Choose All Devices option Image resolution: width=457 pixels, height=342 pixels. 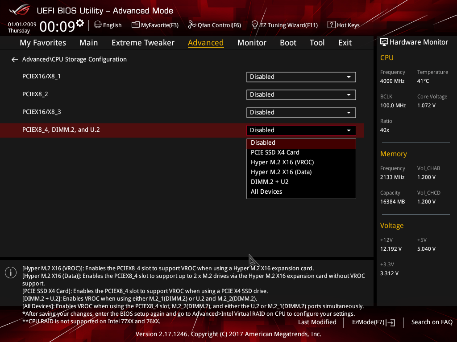click(301, 191)
